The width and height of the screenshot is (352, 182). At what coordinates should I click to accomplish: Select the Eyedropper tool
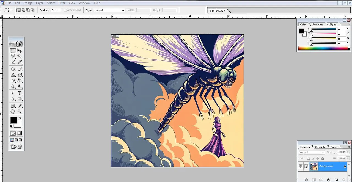pyautogui.click(x=20, y=106)
